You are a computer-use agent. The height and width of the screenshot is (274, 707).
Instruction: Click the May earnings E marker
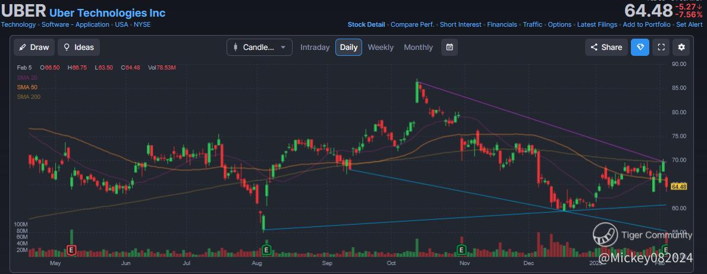71,249
